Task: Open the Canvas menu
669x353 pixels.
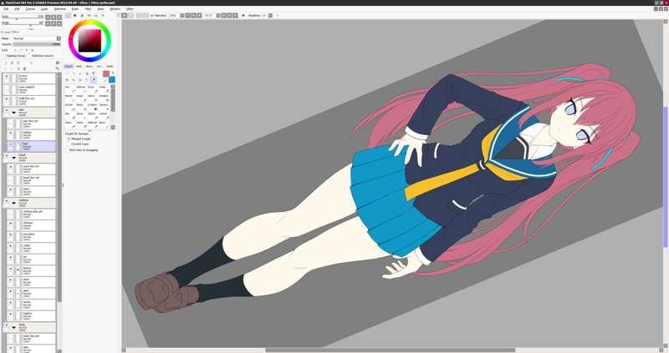Action: [x=30, y=8]
